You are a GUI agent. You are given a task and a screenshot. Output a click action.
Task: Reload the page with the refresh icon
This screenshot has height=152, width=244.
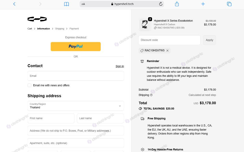(161, 4)
